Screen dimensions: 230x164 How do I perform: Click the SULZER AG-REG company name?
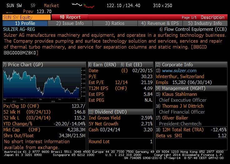coord(19,29)
